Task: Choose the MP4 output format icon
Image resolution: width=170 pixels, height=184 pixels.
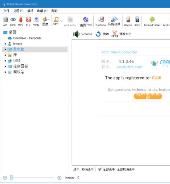Action: (x=13, y=22)
